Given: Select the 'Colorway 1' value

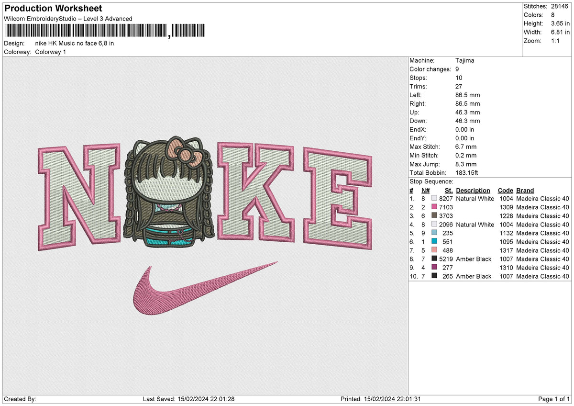Looking at the screenshot, I should (x=51, y=52).
